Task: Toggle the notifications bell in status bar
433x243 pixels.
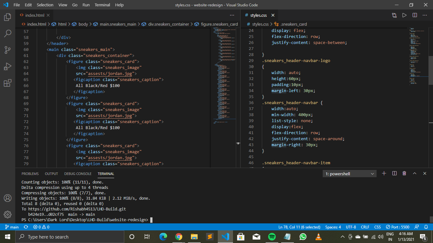Action: (426, 227)
